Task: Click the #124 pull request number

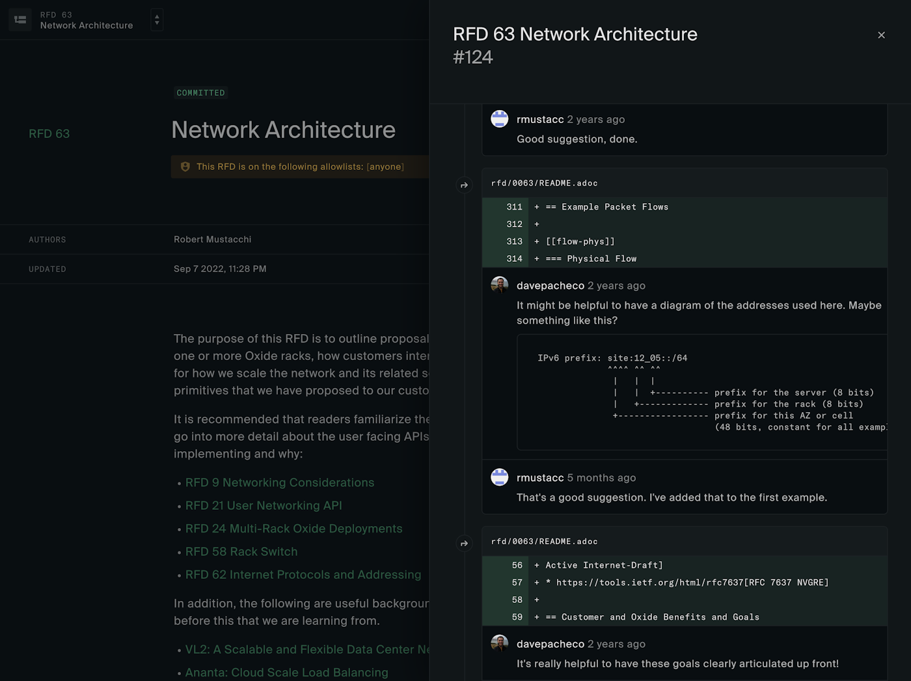Action: 472,57
